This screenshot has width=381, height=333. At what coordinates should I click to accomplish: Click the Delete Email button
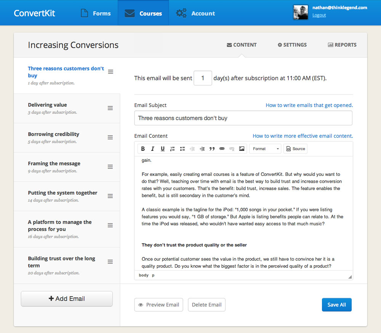207,305
